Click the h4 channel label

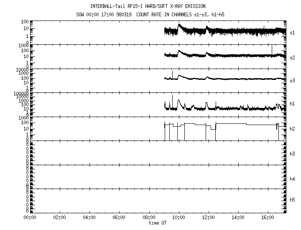pos(293,179)
